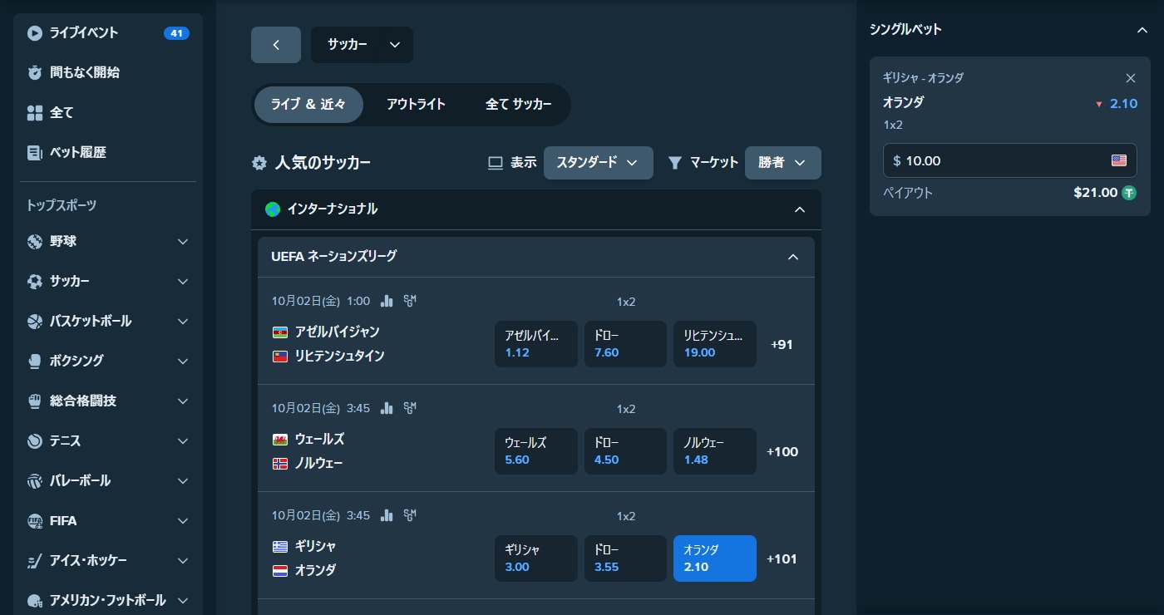Open stats chart icon for ギリシャ match
Image resolution: width=1164 pixels, height=615 pixels.
[387, 515]
